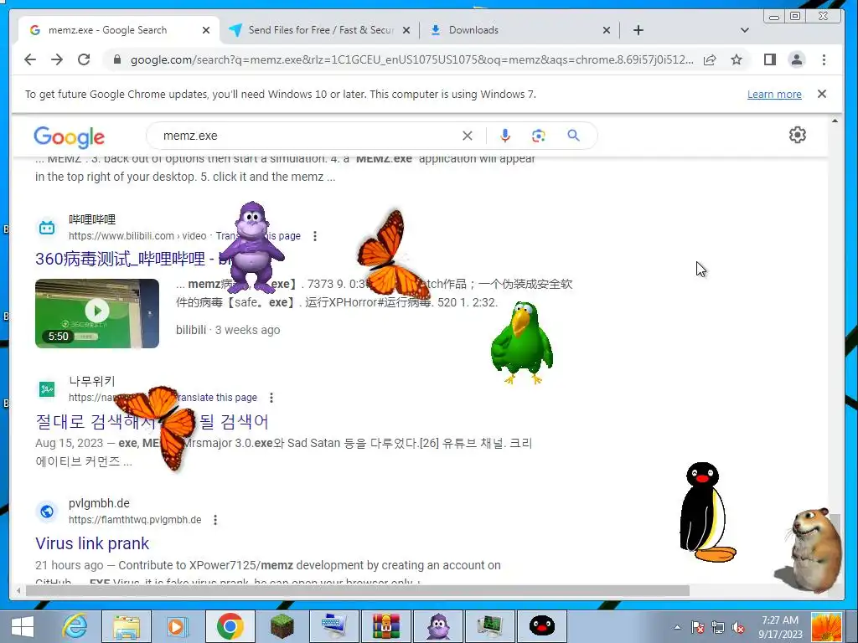Open muted volume tray icon
This screenshot has width=858, height=643.
point(739,627)
